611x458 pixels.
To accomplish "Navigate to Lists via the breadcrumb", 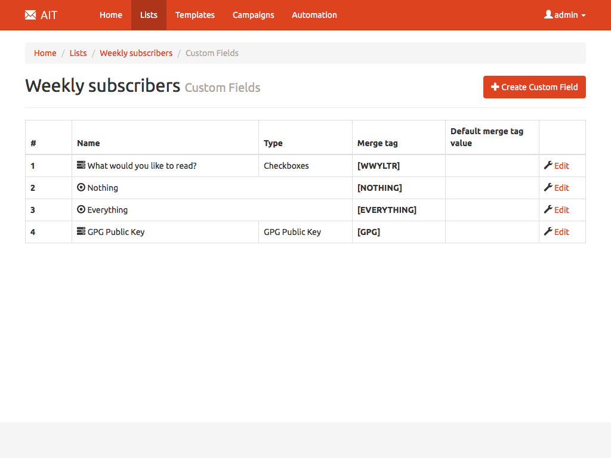I will pos(78,53).
